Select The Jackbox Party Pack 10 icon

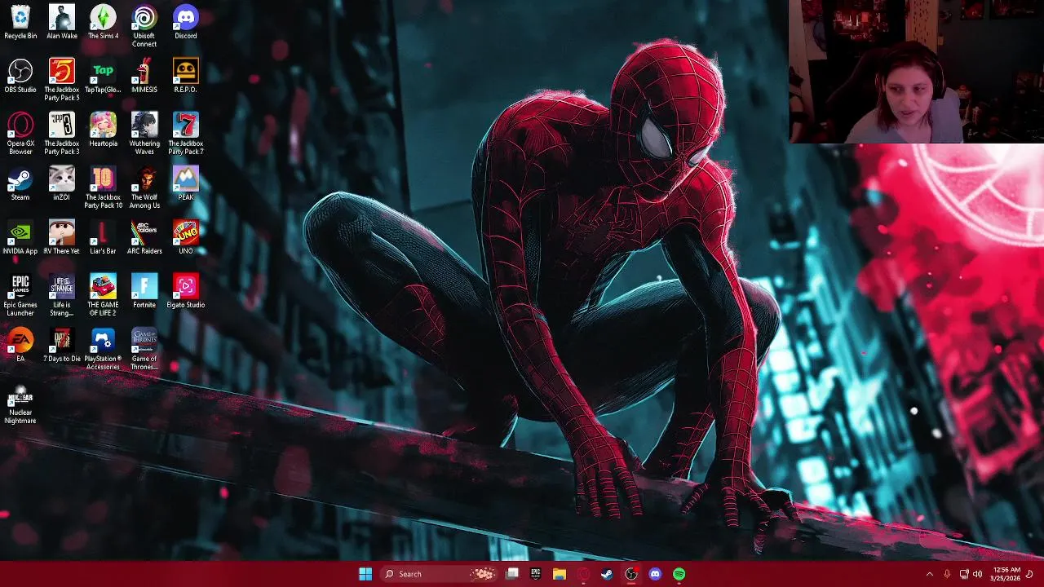pos(103,188)
